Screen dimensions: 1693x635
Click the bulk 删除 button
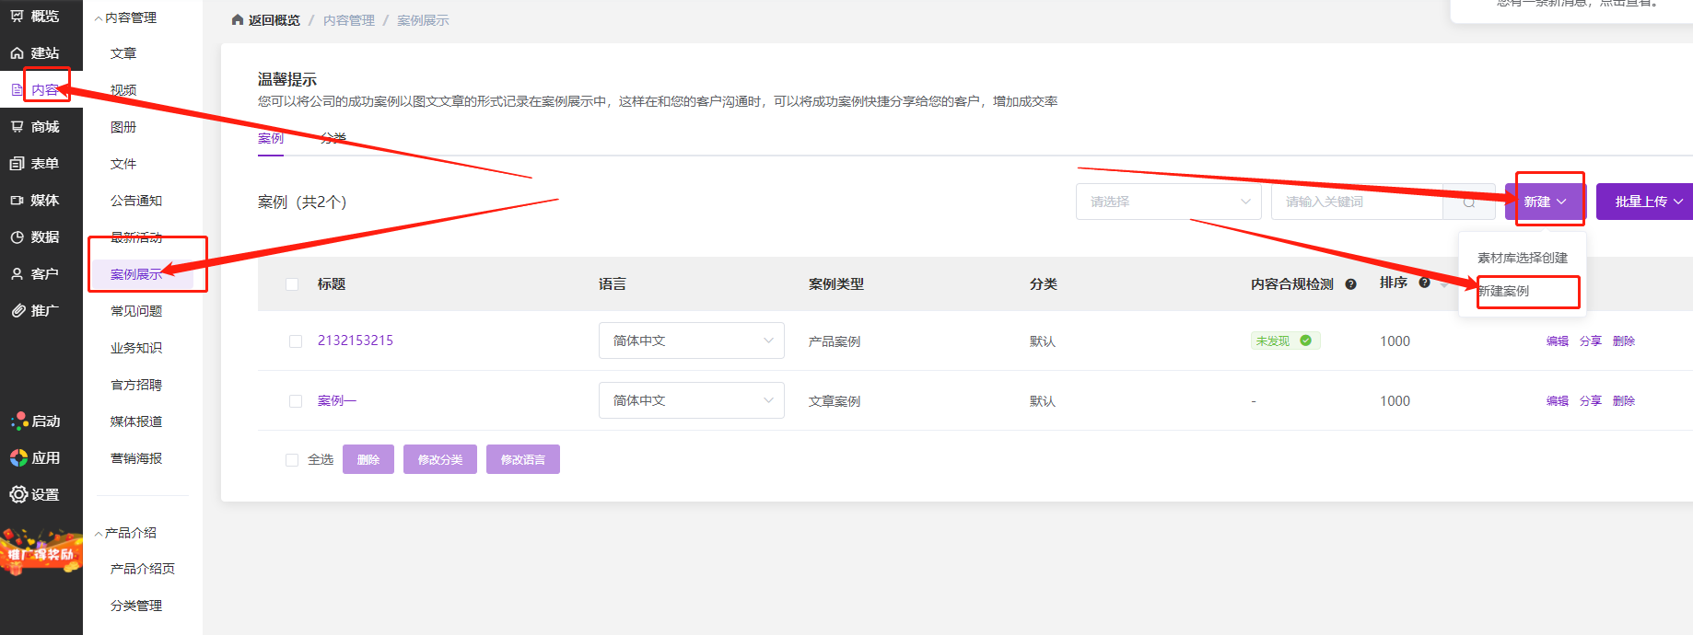(368, 459)
